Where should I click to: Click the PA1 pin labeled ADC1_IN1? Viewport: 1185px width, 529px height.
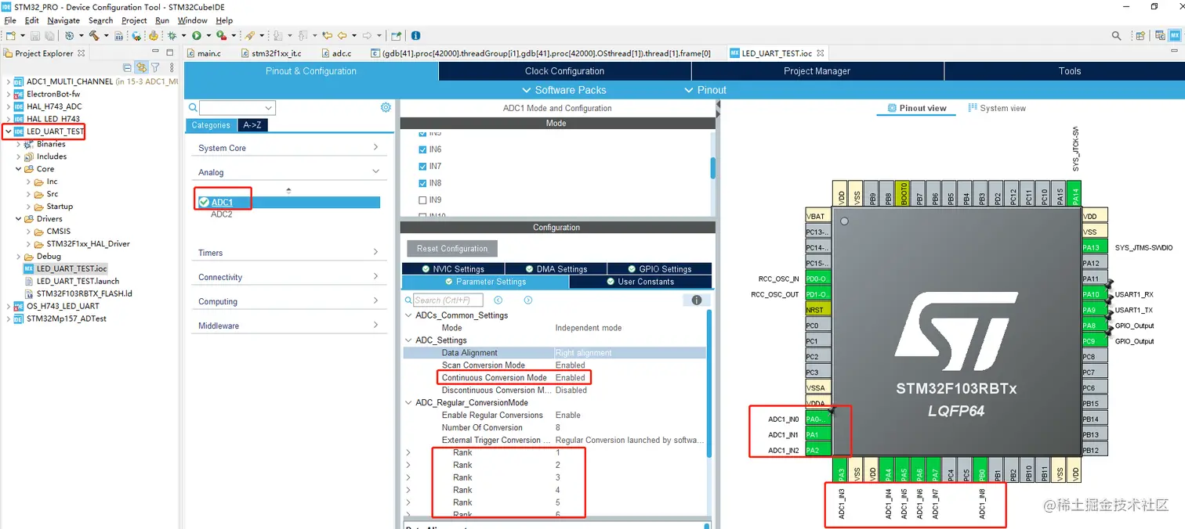(x=817, y=434)
